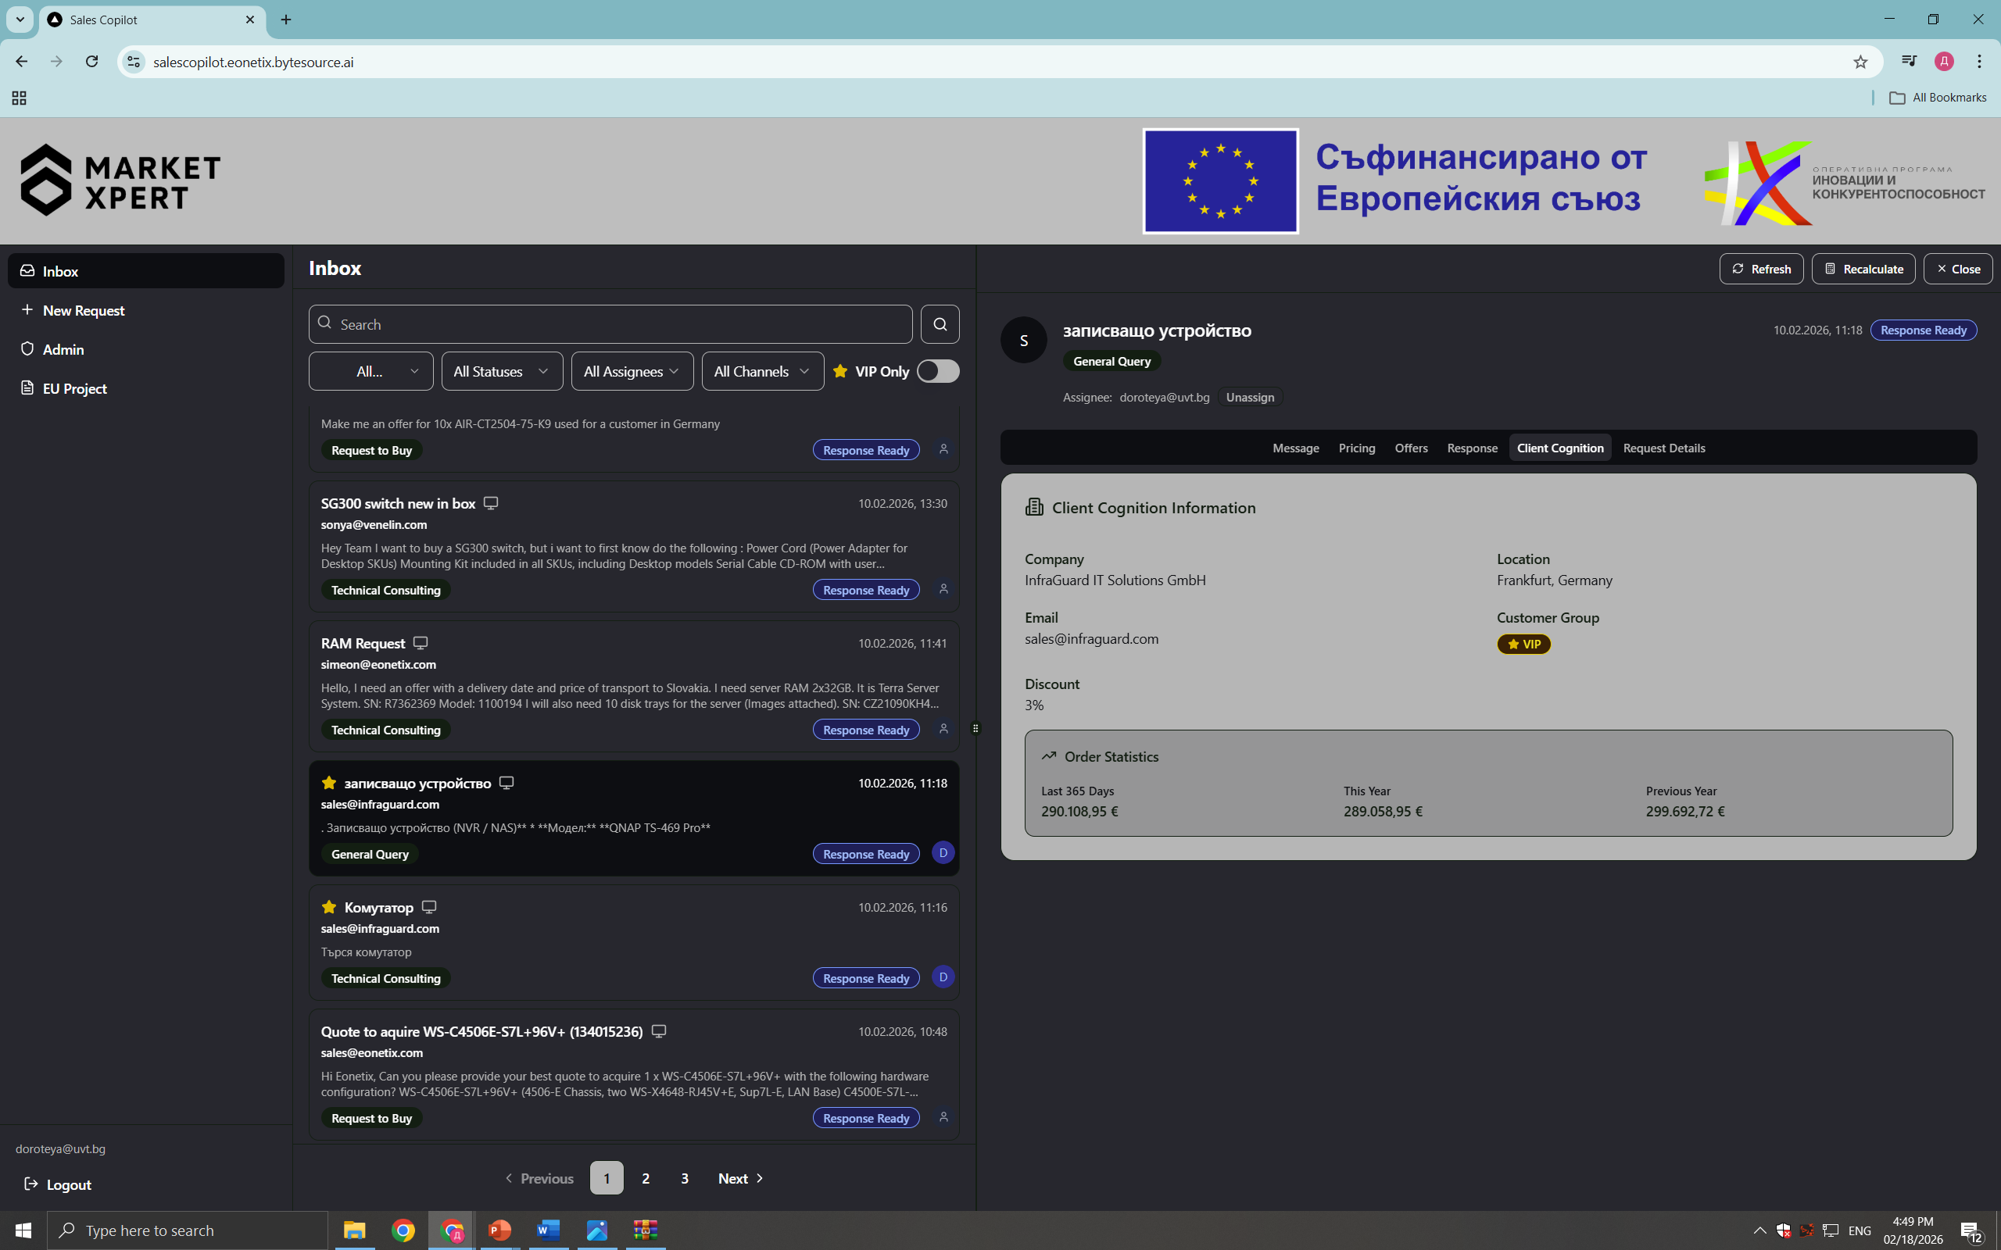Click the assignee icon on SG300 switch request
Screen dimensions: 2001x1250
(x=943, y=589)
